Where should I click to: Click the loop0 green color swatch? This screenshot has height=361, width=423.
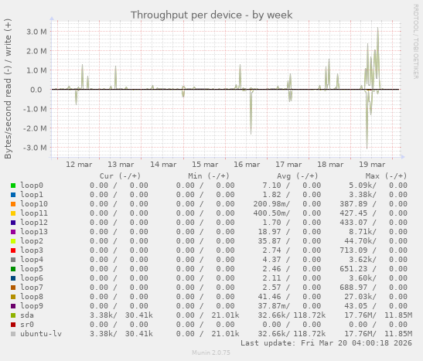coord(13,186)
